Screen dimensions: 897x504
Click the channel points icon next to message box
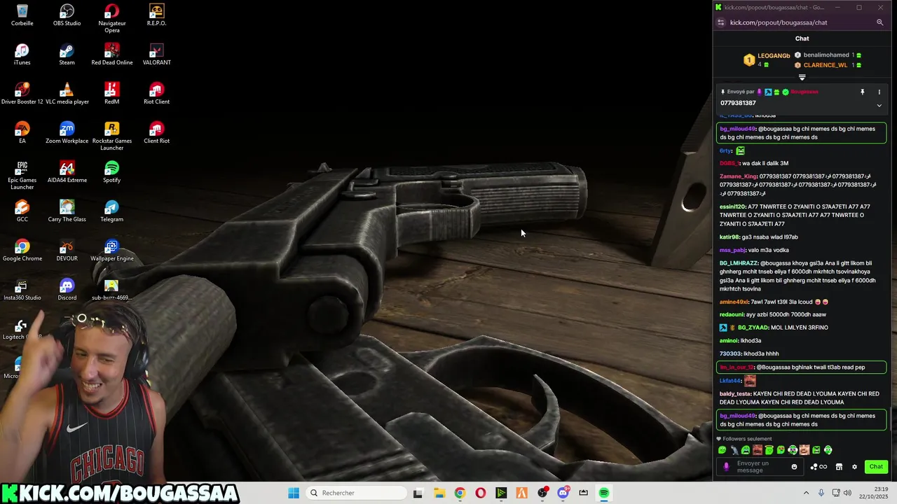click(819, 467)
